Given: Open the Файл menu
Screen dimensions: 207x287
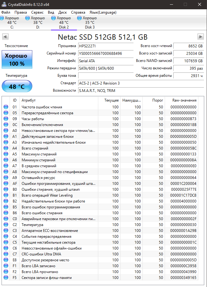Looking at the screenshot, I should tap(6, 12).
